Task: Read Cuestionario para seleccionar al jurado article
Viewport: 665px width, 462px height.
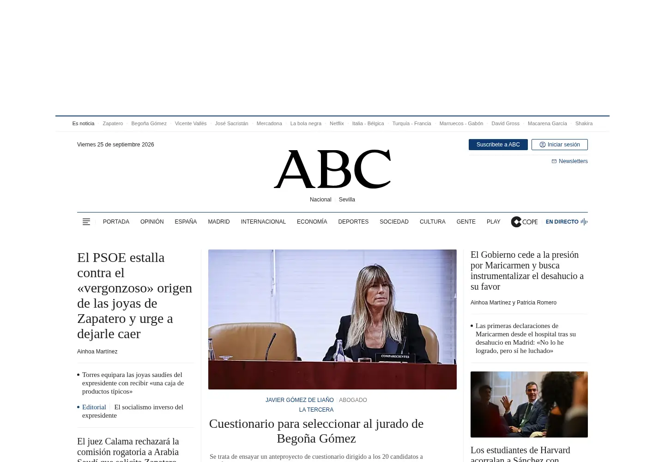Action: 316,431
